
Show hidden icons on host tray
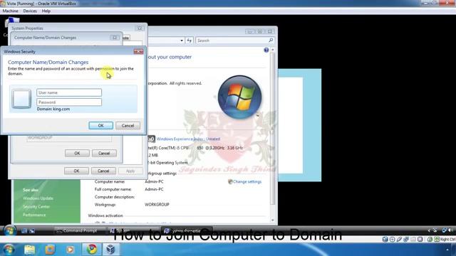[x=447, y=250]
